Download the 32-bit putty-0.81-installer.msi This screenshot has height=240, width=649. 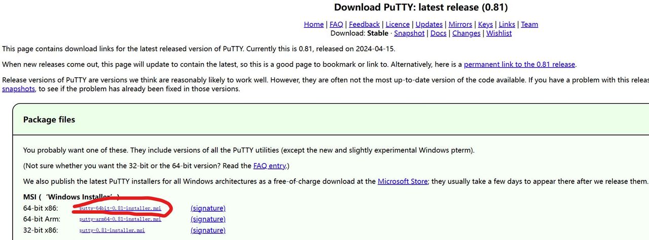click(x=112, y=230)
